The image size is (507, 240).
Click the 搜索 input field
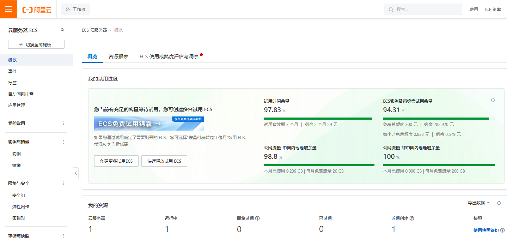pos(423,10)
